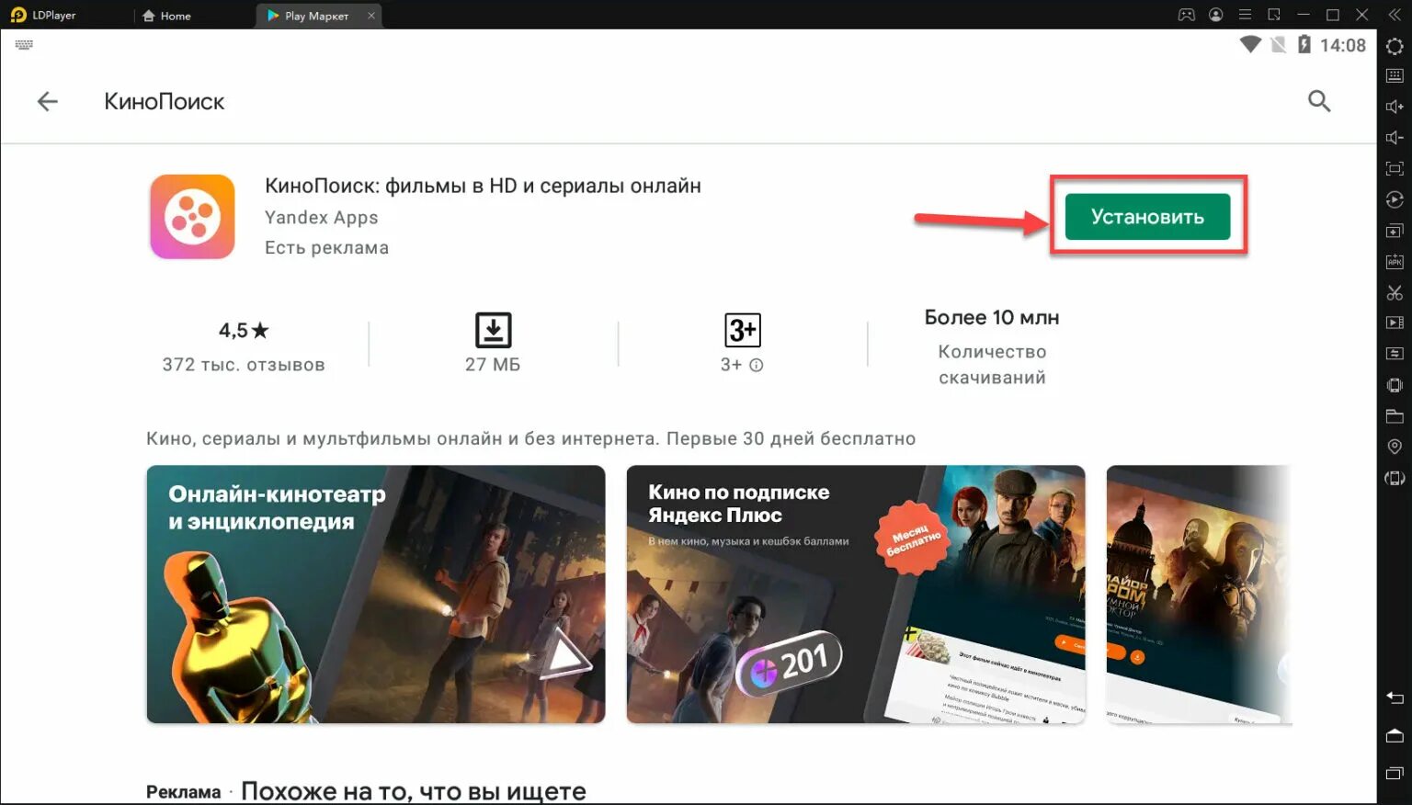
Task: Click the Более 10 млн downloads text
Action: 992,318
